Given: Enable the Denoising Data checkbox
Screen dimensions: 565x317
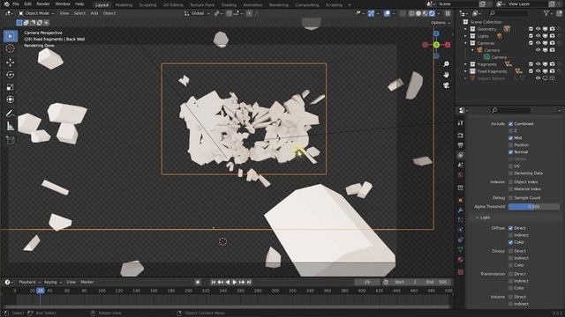Looking at the screenshot, I should coord(510,173).
